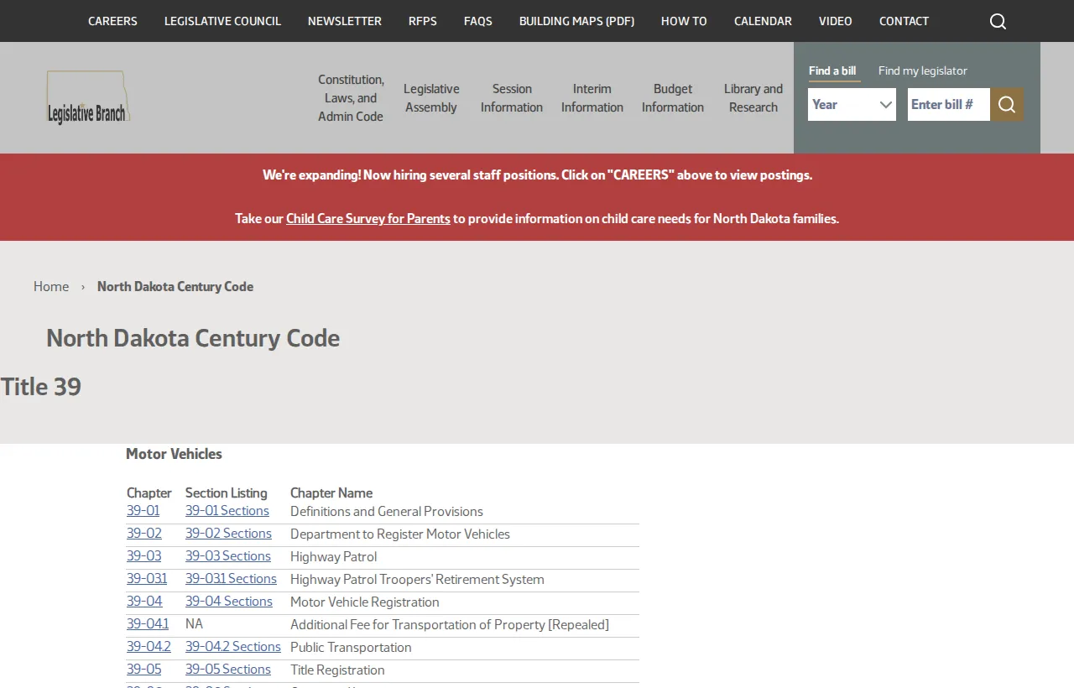This screenshot has height=688, width=1074.
Task: Open Session Information navigation
Action: click(x=511, y=98)
